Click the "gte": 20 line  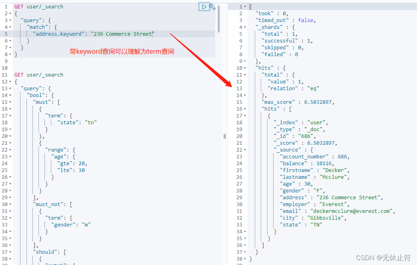pos(72,163)
